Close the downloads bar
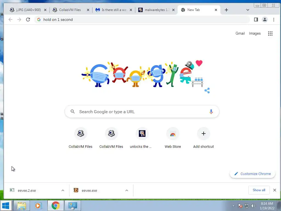 (274, 190)
